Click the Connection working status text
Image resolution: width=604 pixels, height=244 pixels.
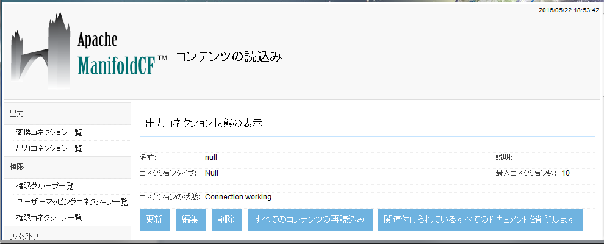[238, 197]
